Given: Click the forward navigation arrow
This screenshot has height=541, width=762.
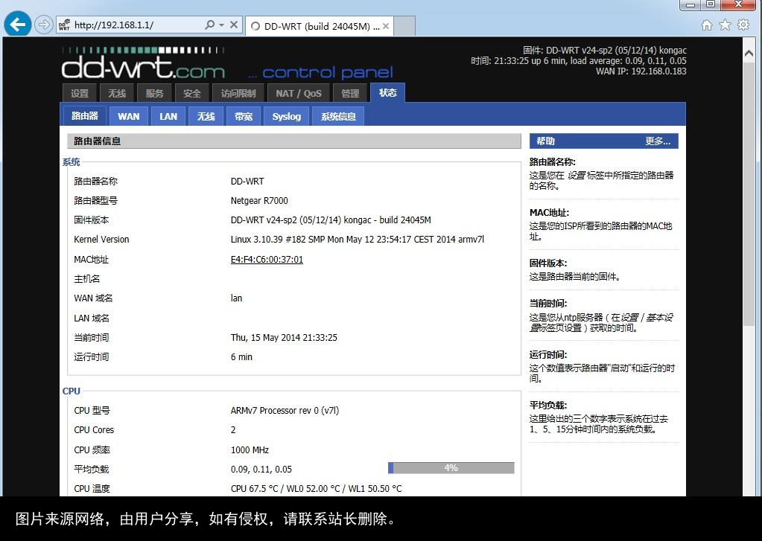Looking at the screenshot, I should click(39, 24).
